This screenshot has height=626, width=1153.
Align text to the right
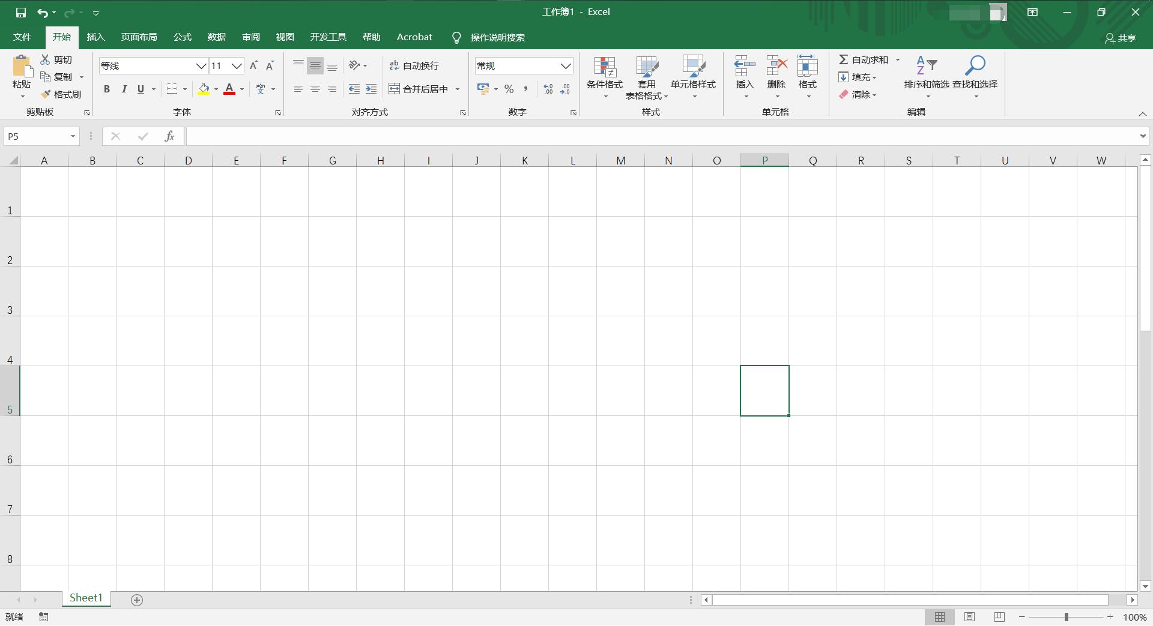332,89
